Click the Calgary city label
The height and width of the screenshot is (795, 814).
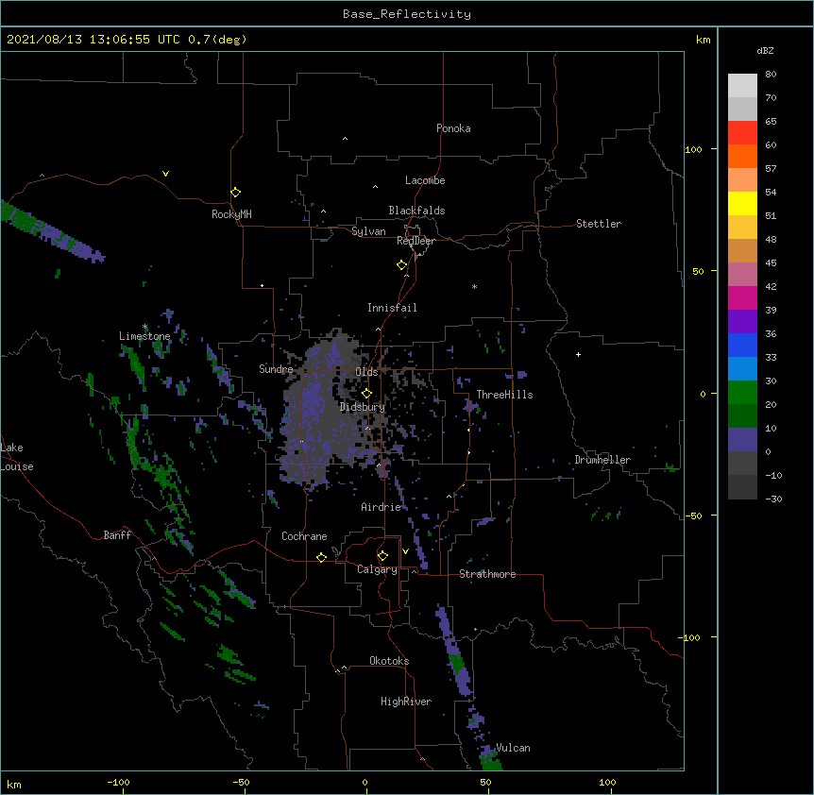(x=377, y=569)
